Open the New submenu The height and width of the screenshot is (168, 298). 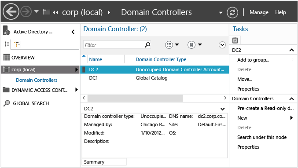click(265, 118)
